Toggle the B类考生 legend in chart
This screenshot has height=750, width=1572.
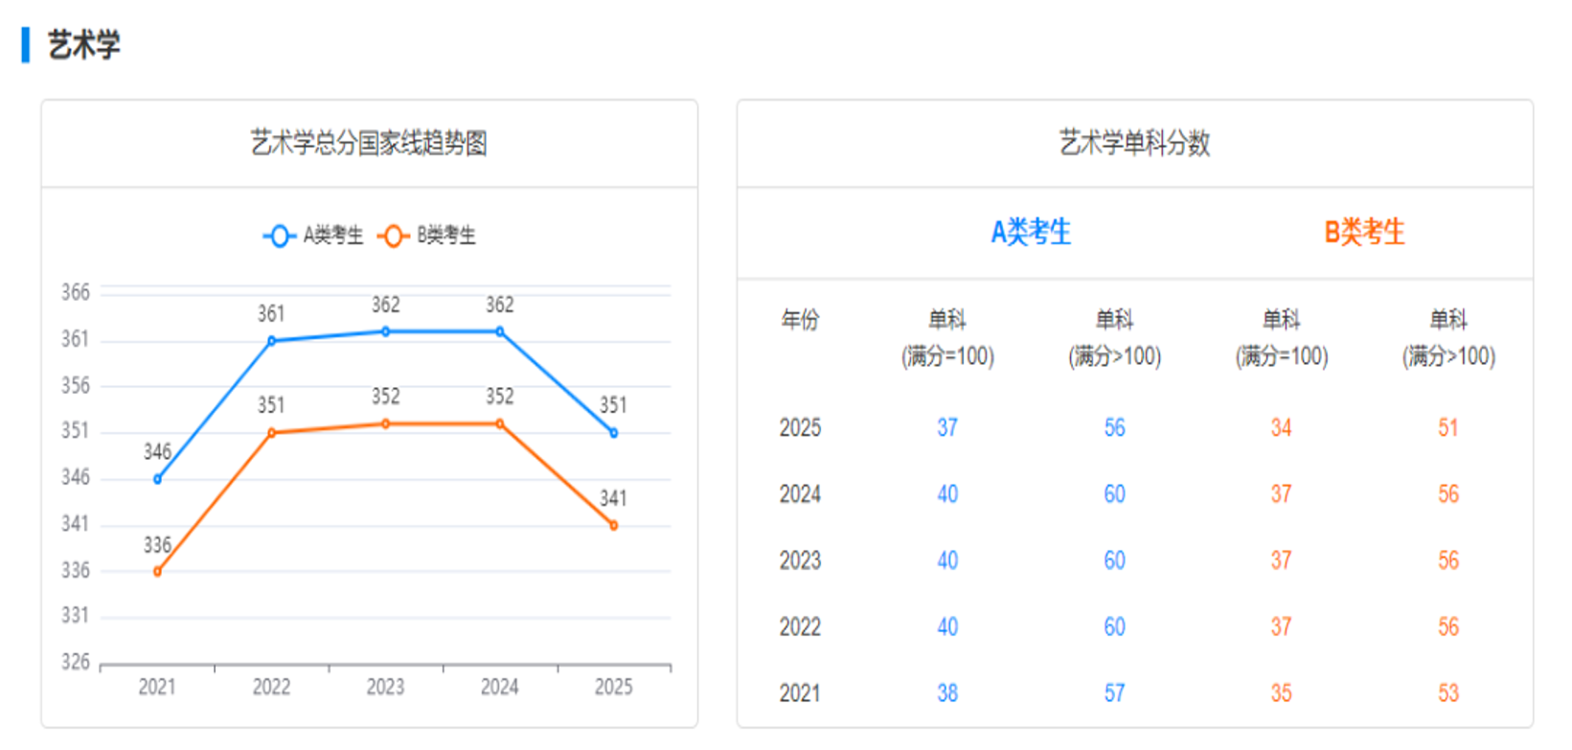click(426, 236)
